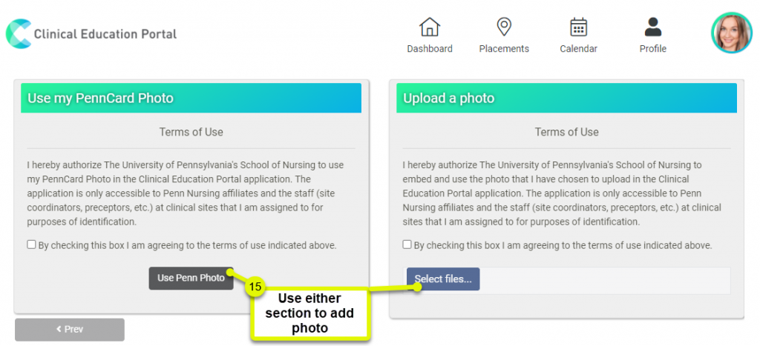Image resolution: width=760 pixels, height=346 pixels.
Task: Click the Placements label in the navigation
Action: pos(504,49)
